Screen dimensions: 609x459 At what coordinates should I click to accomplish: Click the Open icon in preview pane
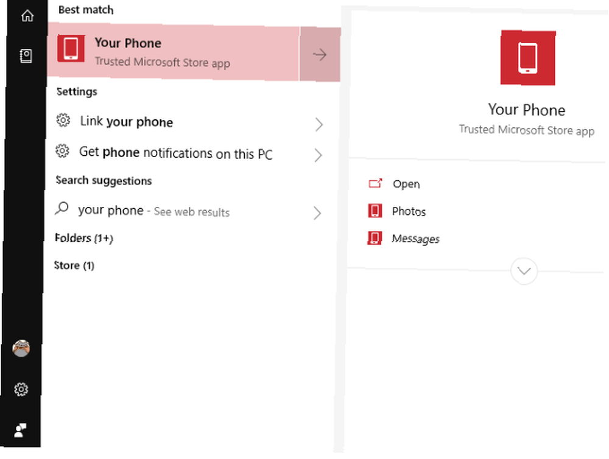(x=375, y=183)
